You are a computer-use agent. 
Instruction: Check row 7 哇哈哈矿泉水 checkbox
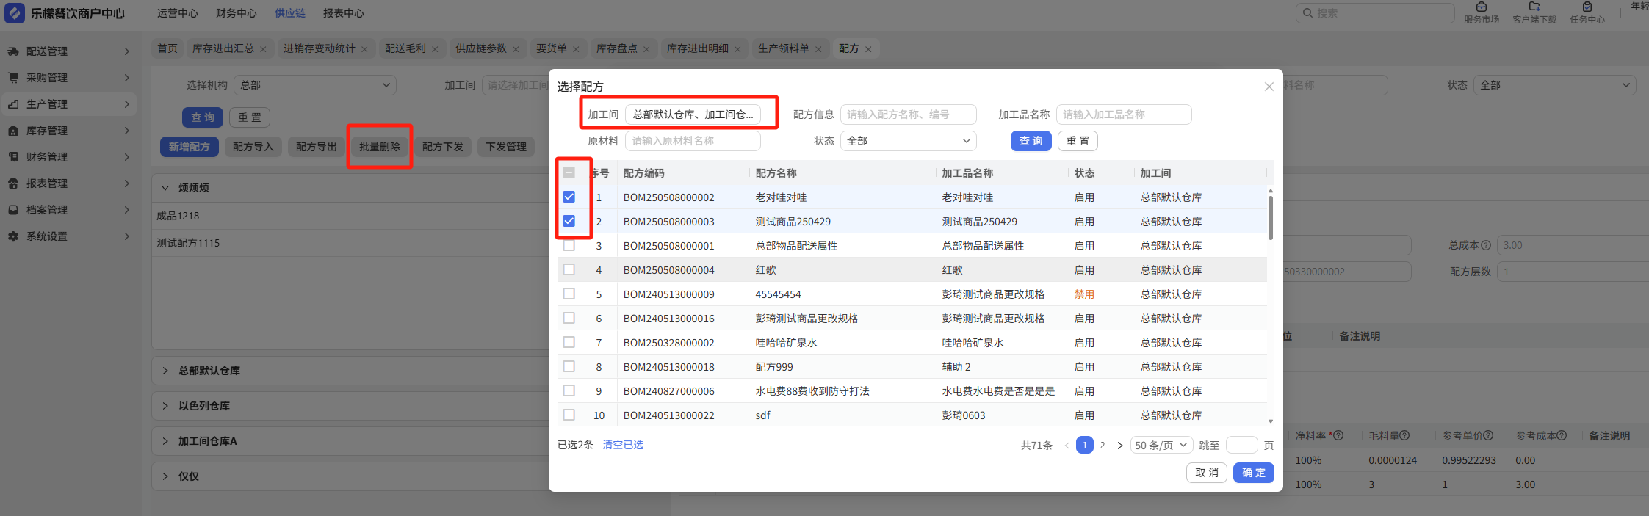569,342
